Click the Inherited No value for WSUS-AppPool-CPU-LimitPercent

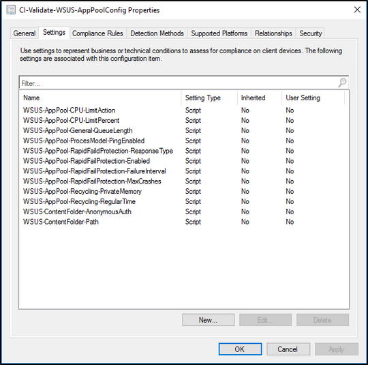(245, 120)
